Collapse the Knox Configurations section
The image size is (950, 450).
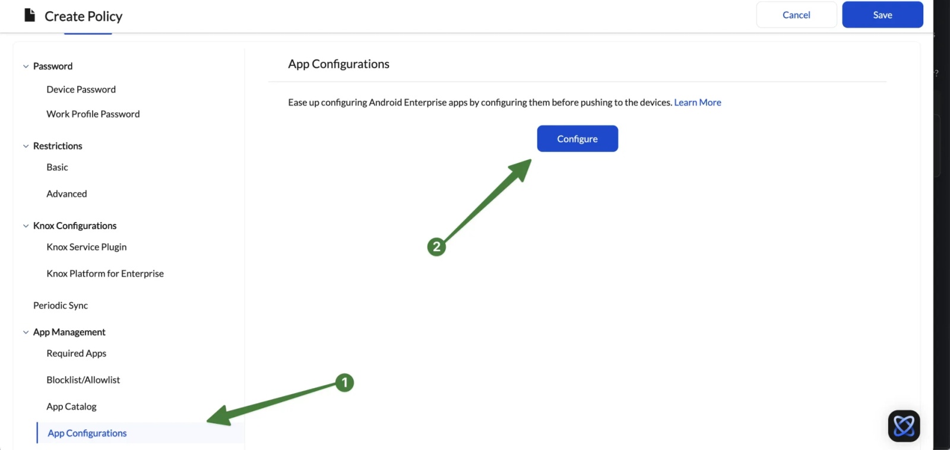(26, 226)
